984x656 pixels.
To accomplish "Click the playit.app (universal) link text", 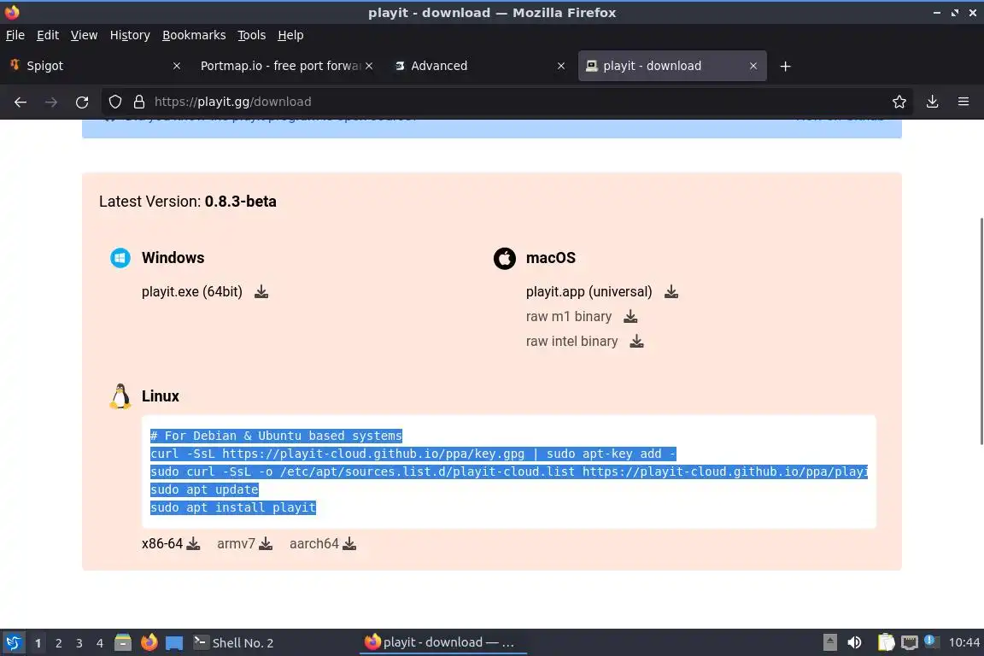I will (589, 292).
